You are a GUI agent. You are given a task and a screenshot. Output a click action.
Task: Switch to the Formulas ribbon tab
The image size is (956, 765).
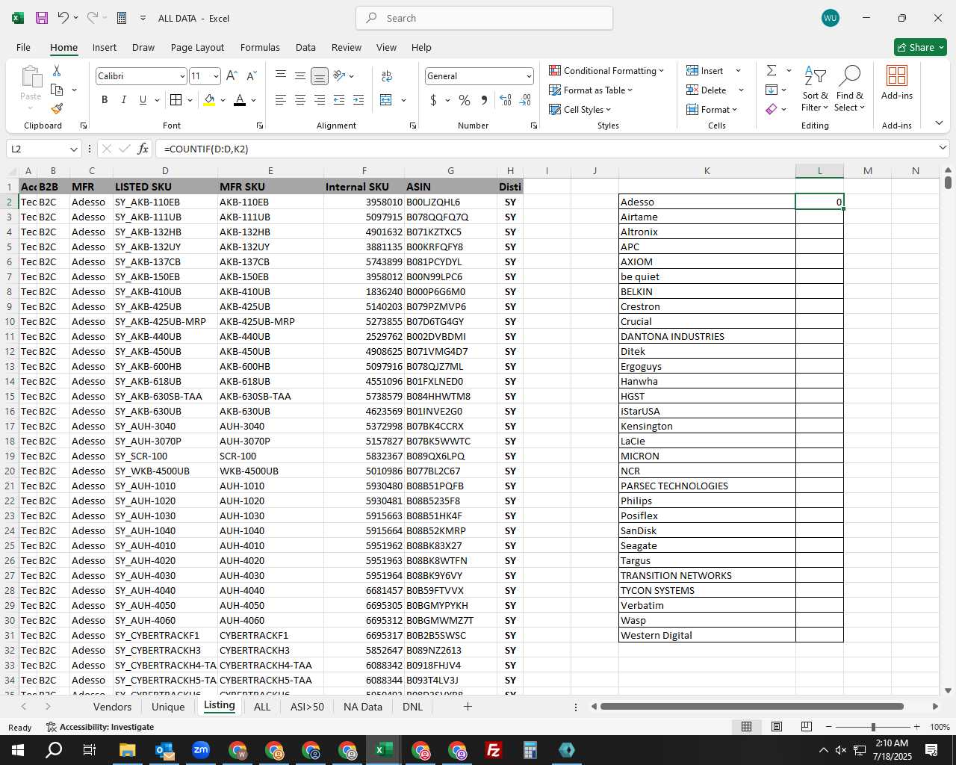point(260,47)
